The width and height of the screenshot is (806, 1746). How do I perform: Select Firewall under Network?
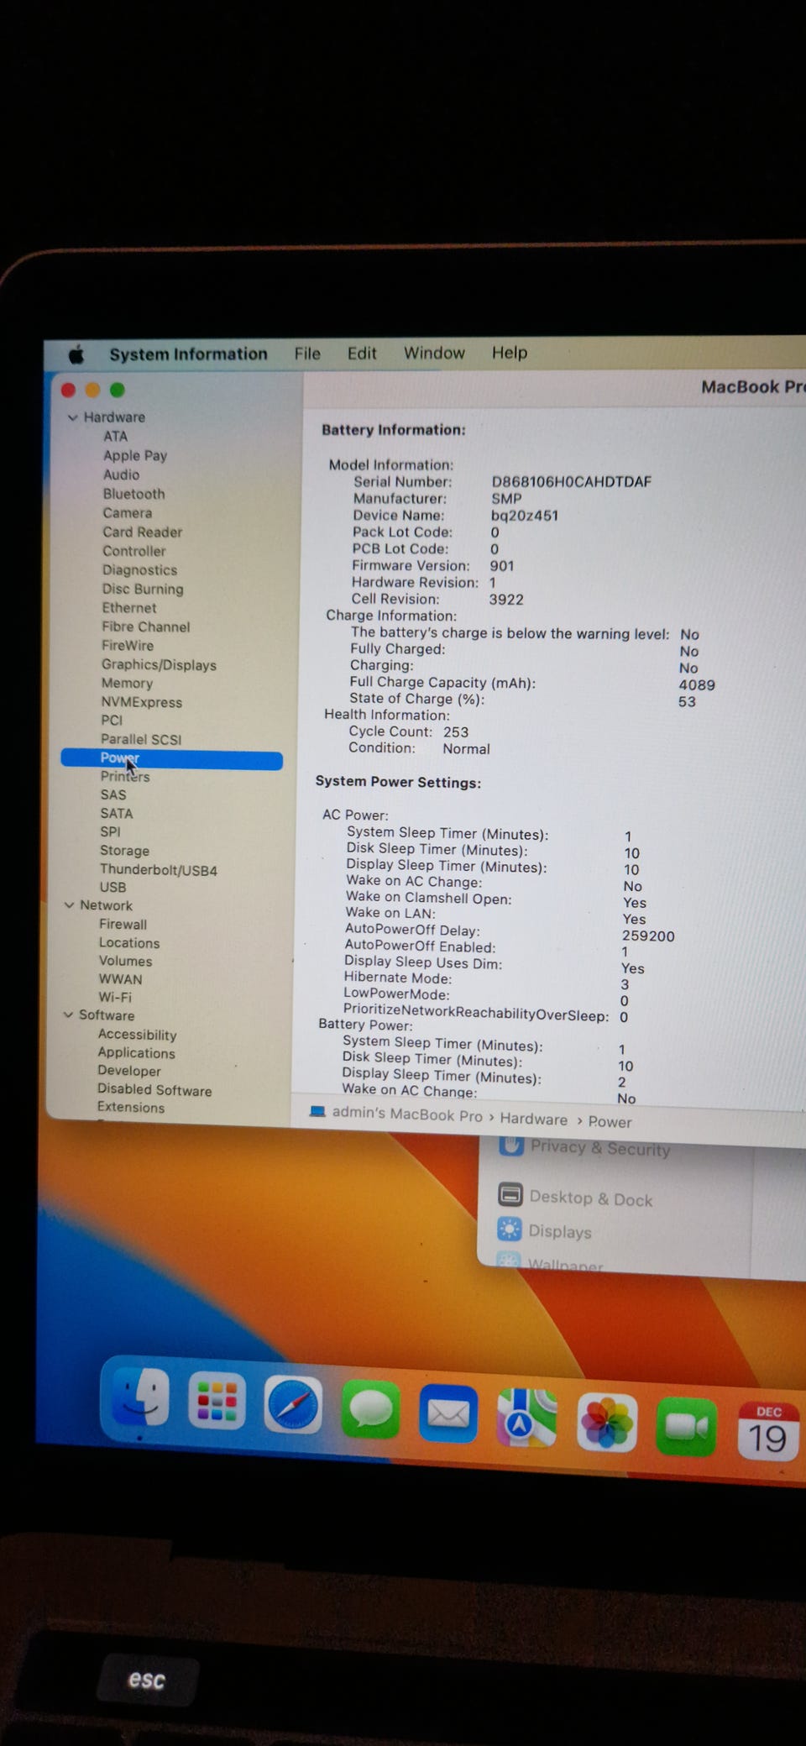[123, 925]
